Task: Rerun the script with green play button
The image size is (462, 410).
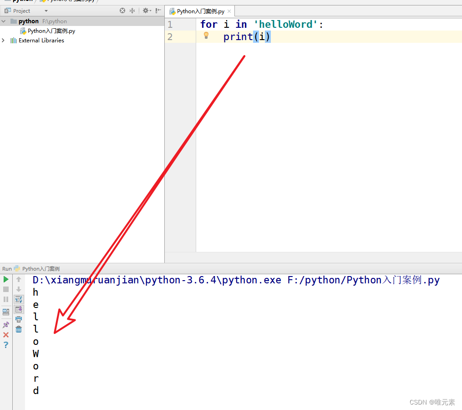Action: point(6,279)
